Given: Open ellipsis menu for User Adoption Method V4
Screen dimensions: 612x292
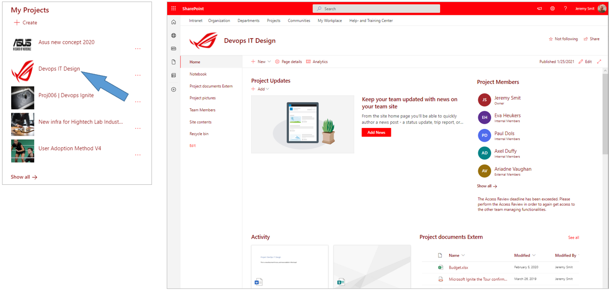Looking at the screenshot, I should [138, 155].
